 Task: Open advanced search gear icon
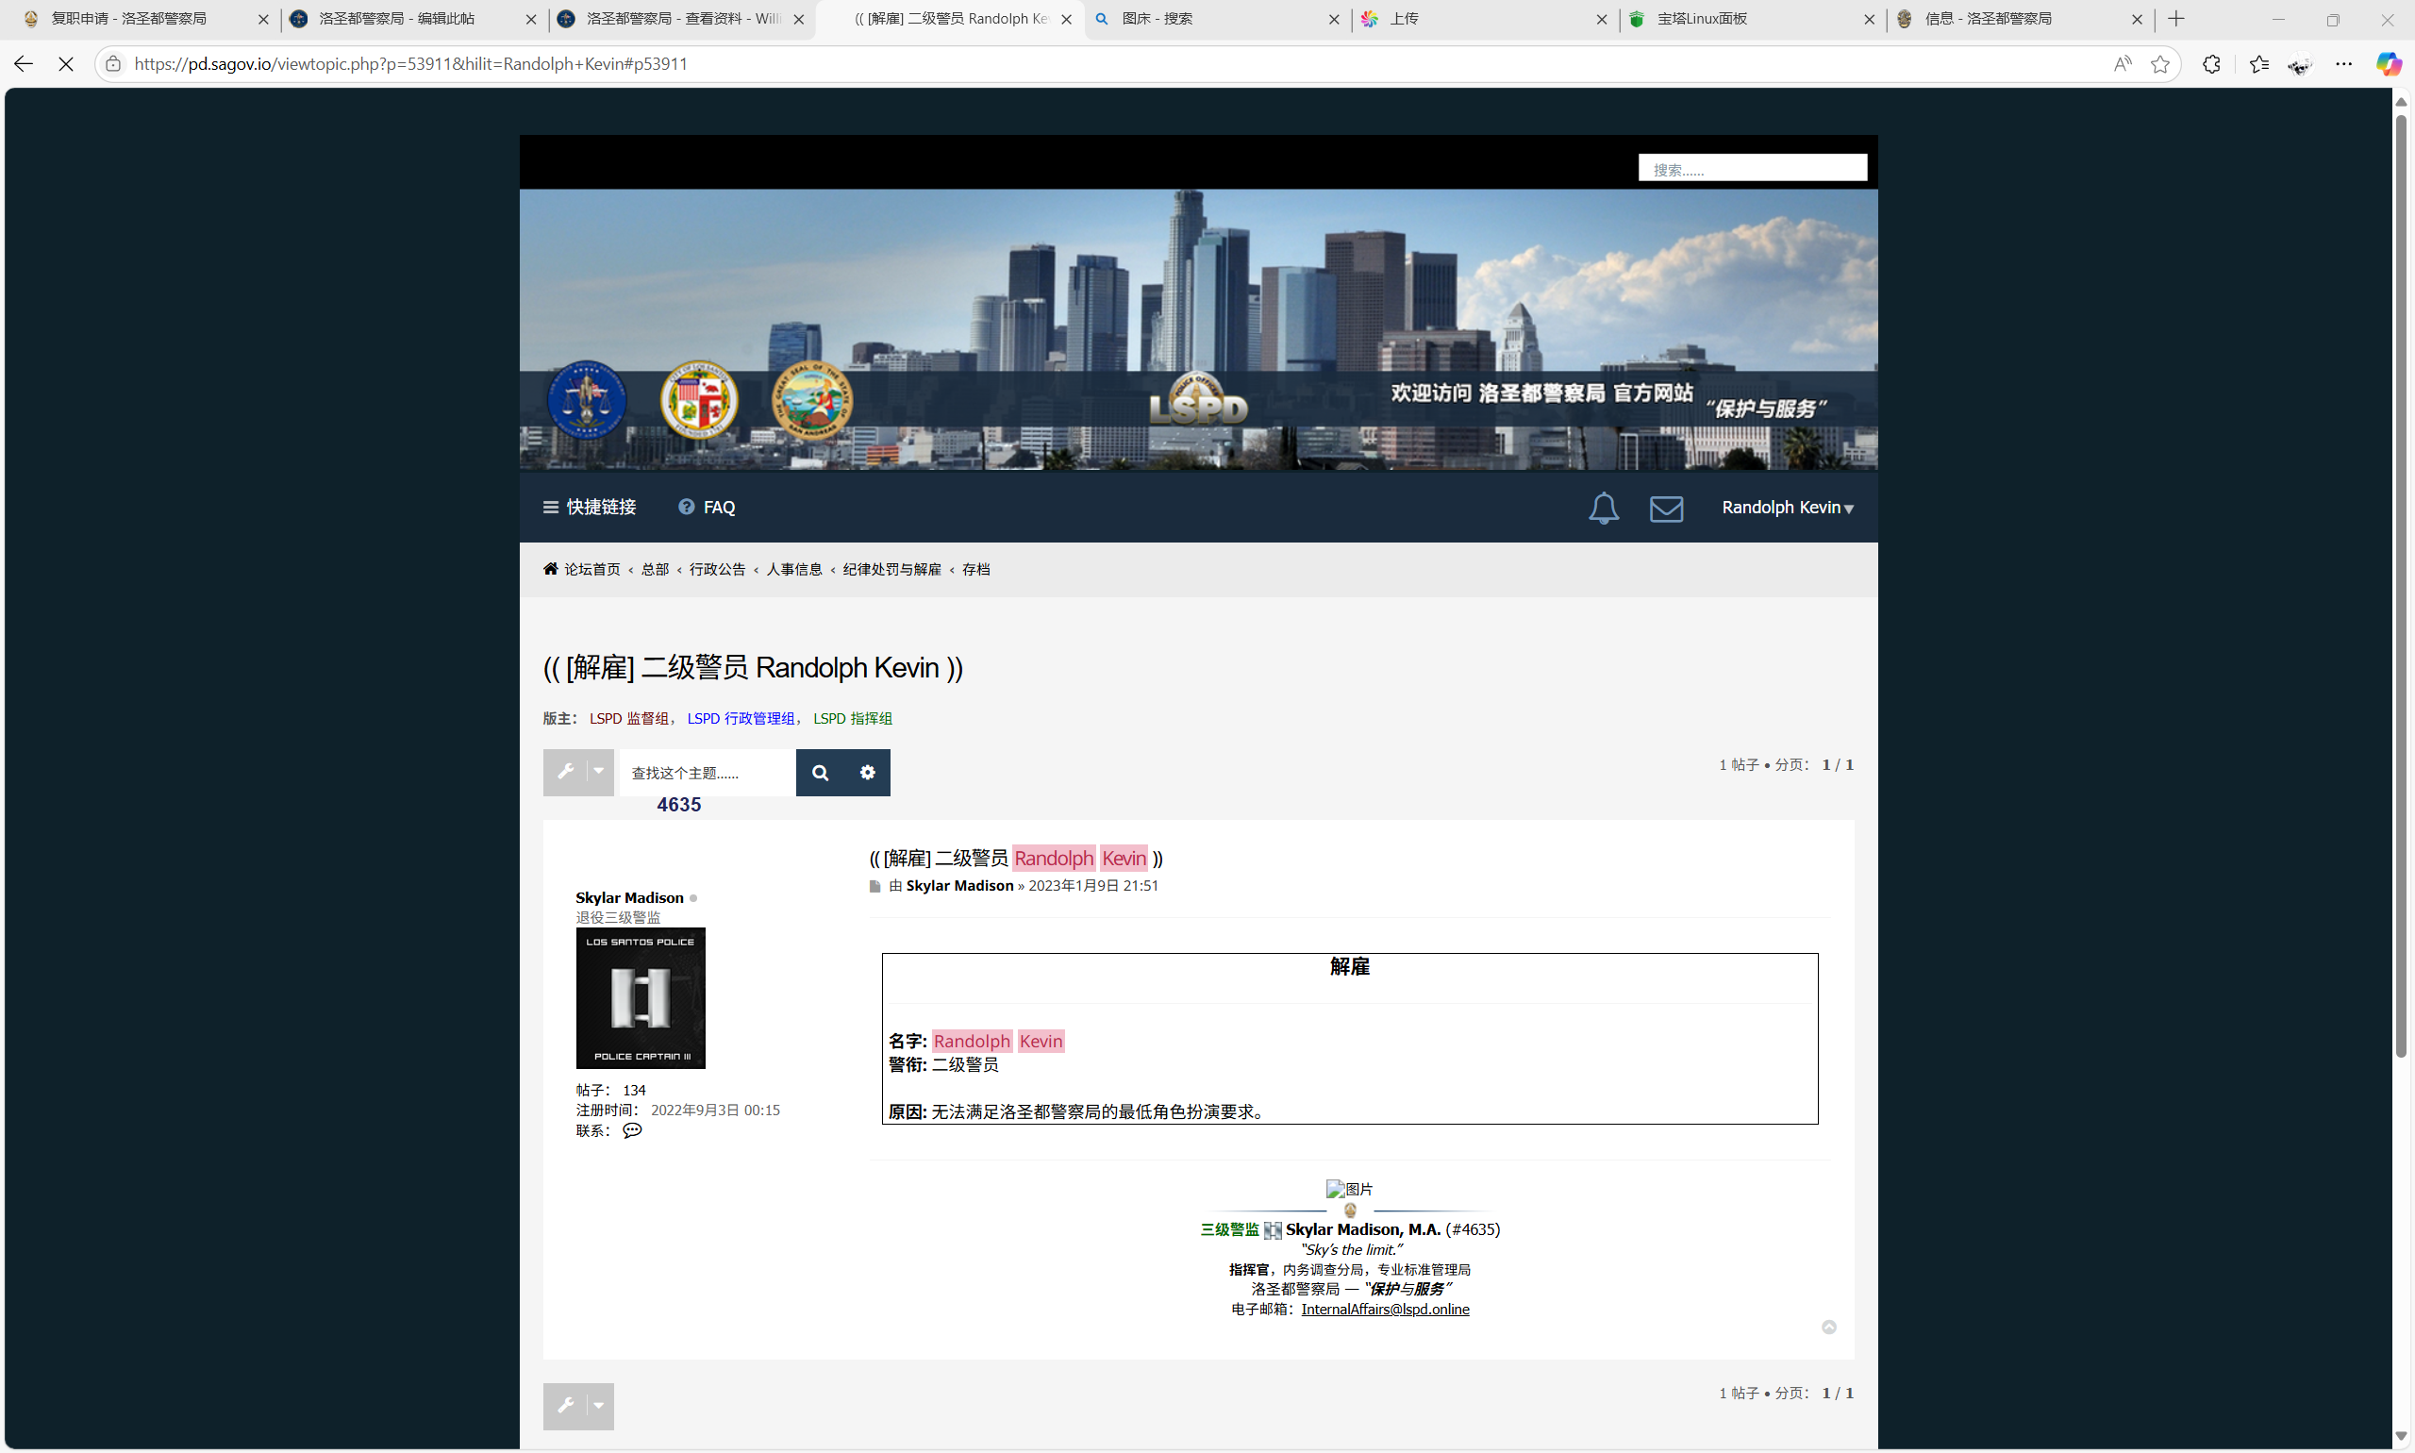tap(867, 773)
